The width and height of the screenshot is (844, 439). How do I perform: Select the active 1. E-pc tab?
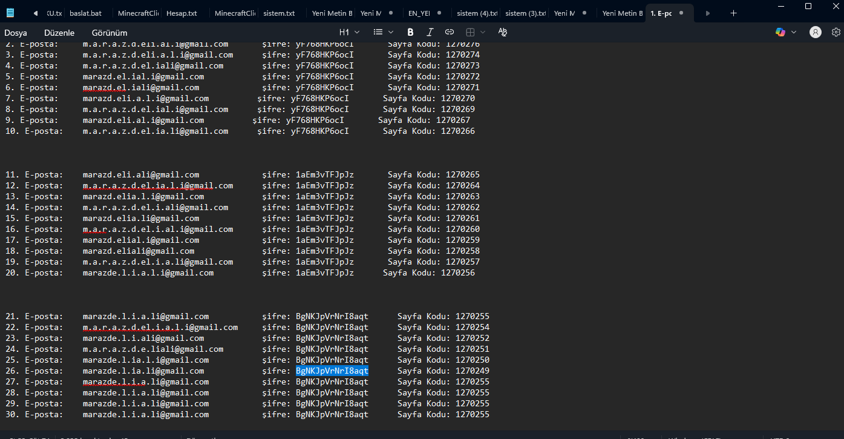tap(670, 13)
